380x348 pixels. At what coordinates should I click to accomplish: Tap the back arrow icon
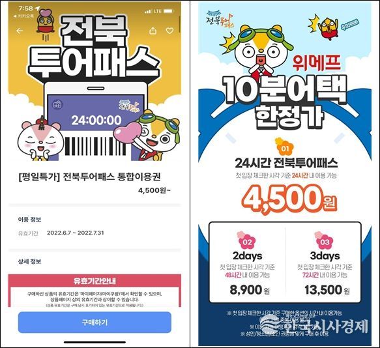[x=20, y=31]
